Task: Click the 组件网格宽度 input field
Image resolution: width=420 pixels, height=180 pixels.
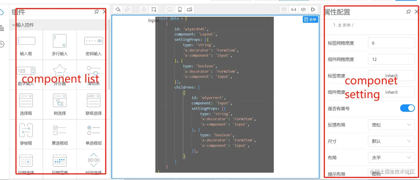Action: 391,59
